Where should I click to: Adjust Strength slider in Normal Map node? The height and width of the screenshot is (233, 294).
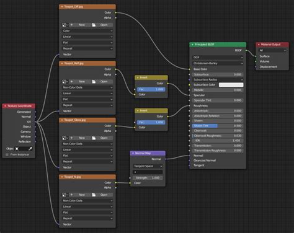pos(148,178)
